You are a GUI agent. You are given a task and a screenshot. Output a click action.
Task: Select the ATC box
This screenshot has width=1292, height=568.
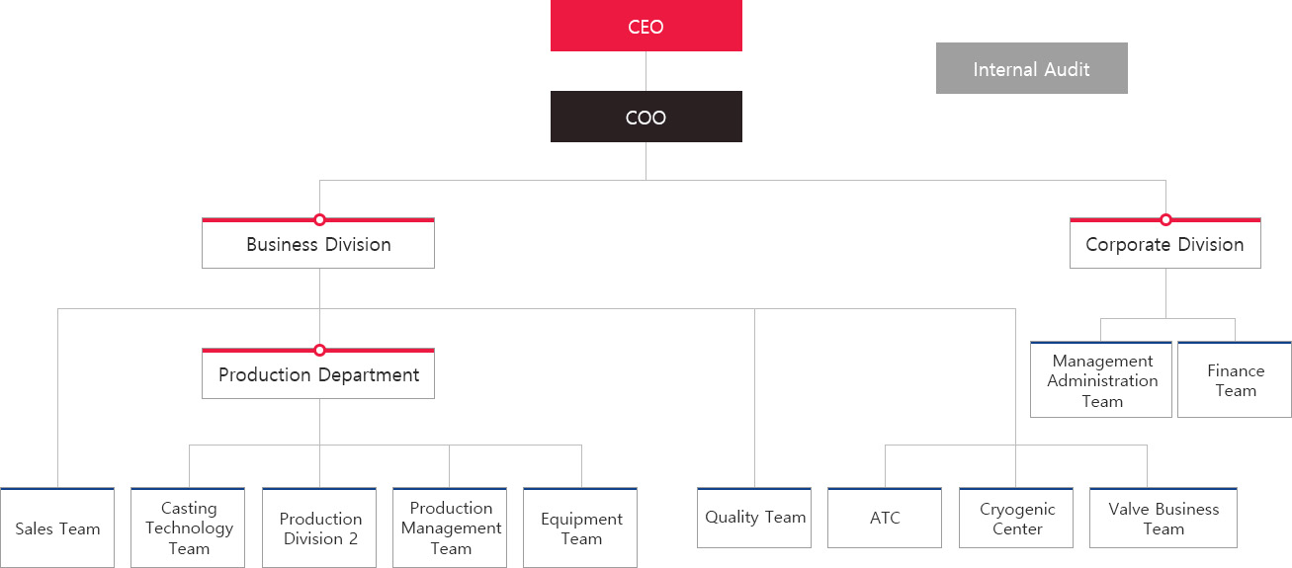click(885, 518)
